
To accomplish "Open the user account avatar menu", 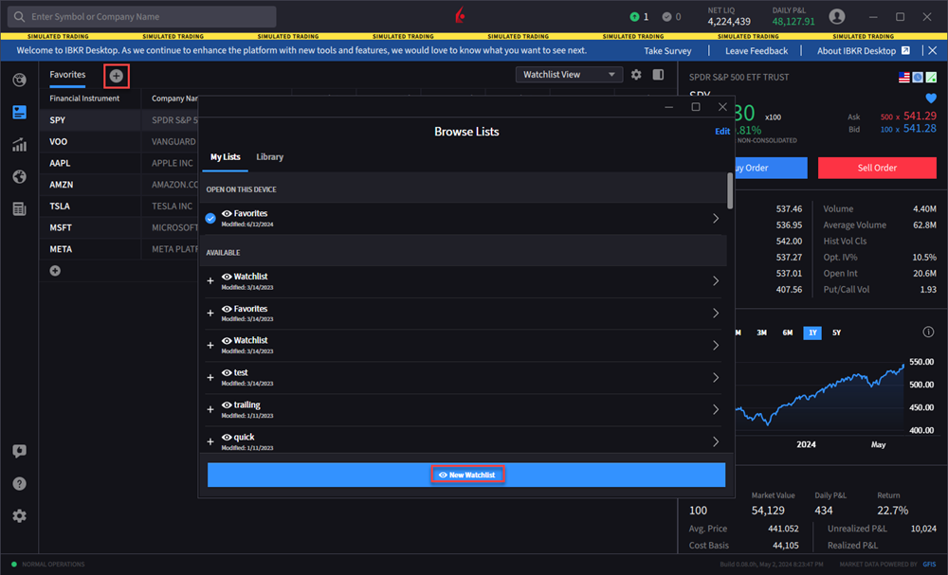I will [x=837, y=16].
